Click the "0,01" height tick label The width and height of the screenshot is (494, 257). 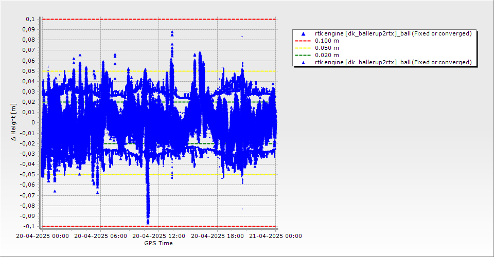tap(29, 112)
